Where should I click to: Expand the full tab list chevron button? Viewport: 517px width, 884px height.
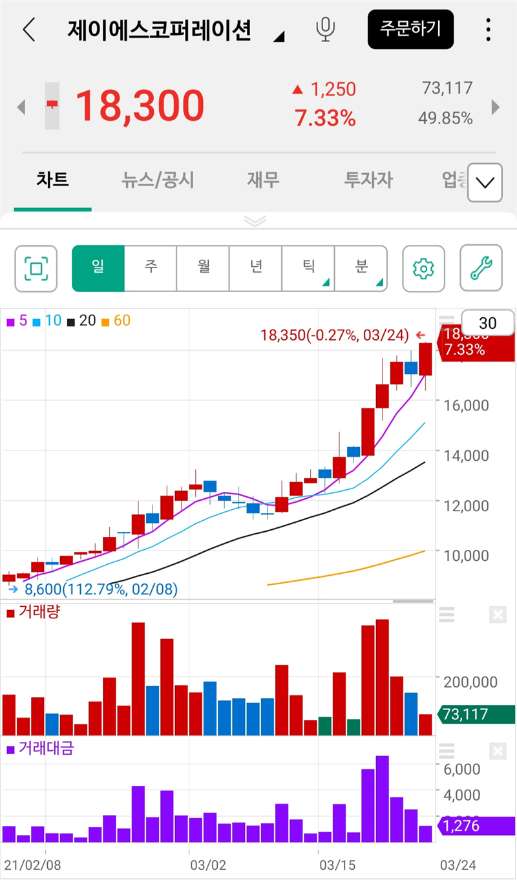tap(485, 182)
